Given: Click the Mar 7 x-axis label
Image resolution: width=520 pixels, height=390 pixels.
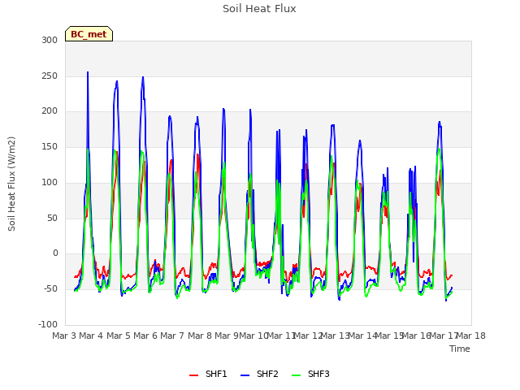Looking at the screenshot, I should point(172,336).
